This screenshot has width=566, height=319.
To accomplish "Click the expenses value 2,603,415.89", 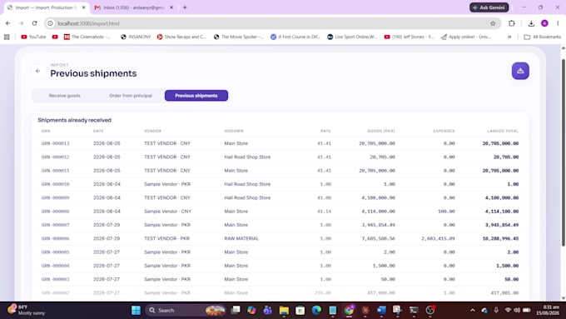I will (x=438, y=238).
